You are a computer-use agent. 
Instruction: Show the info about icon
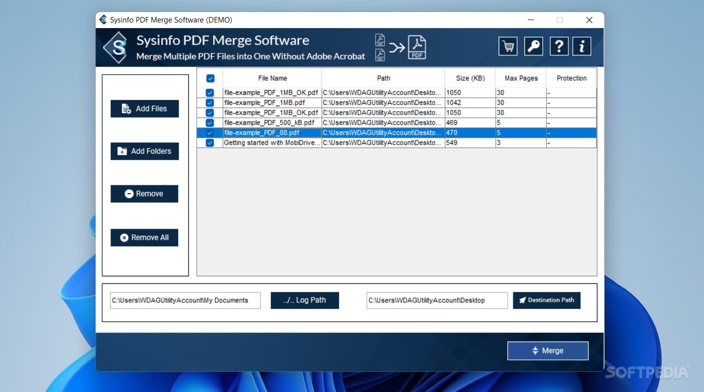582,47
